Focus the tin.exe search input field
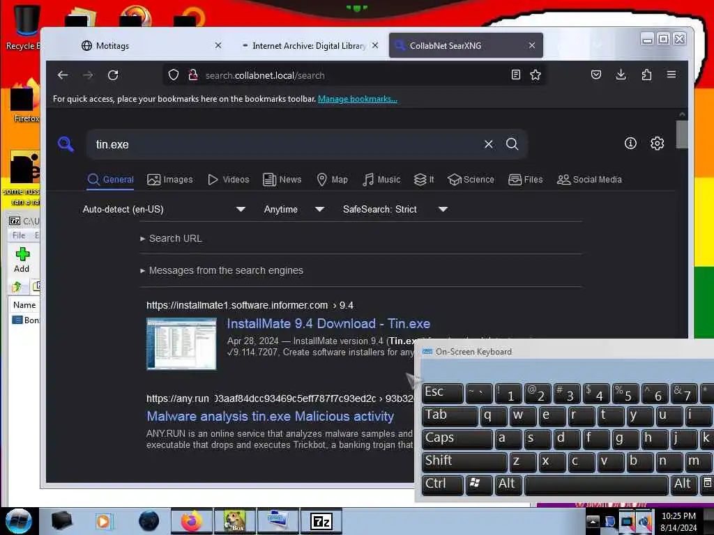Screen dimensions: 714x535 pyautogui.click(x=287, y=144)
